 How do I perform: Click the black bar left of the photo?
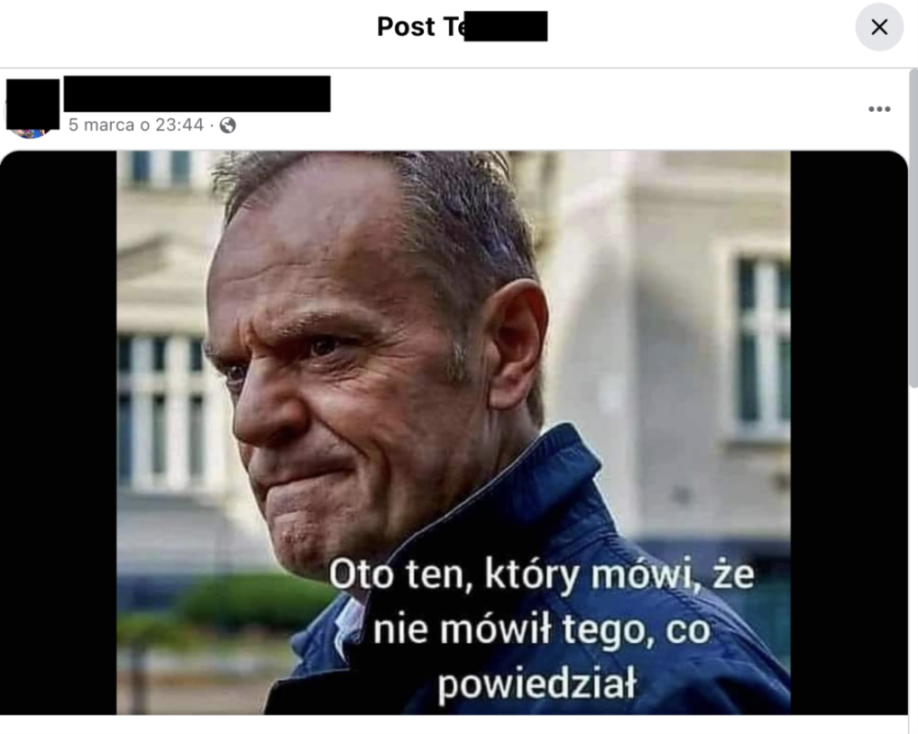point(59,432)
